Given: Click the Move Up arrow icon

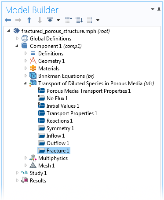Looking at the screenshot, I should tap(29, 20).
